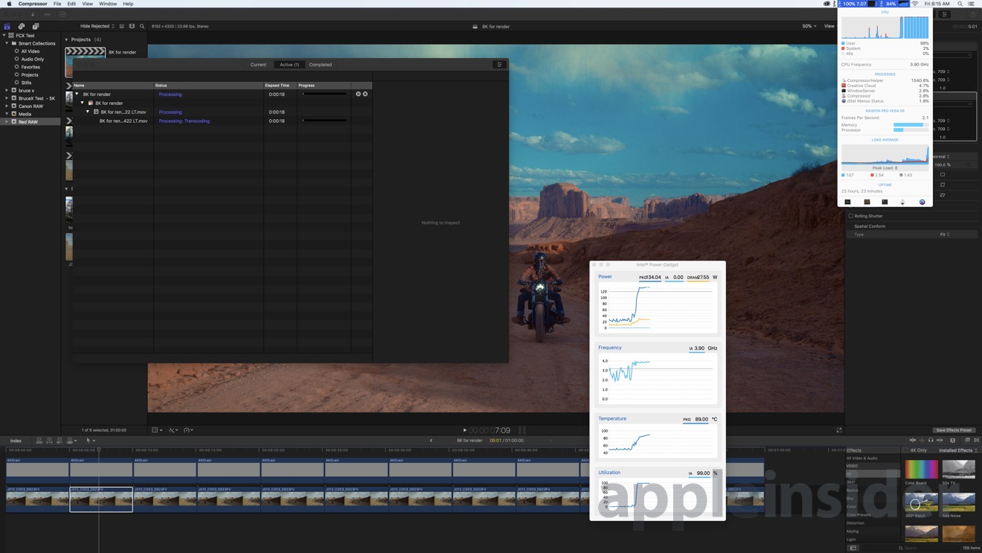Image resolution: width=982 pixels, height=553 pixels.
Task: Open the File menu
Action: (x=57, y=4)
